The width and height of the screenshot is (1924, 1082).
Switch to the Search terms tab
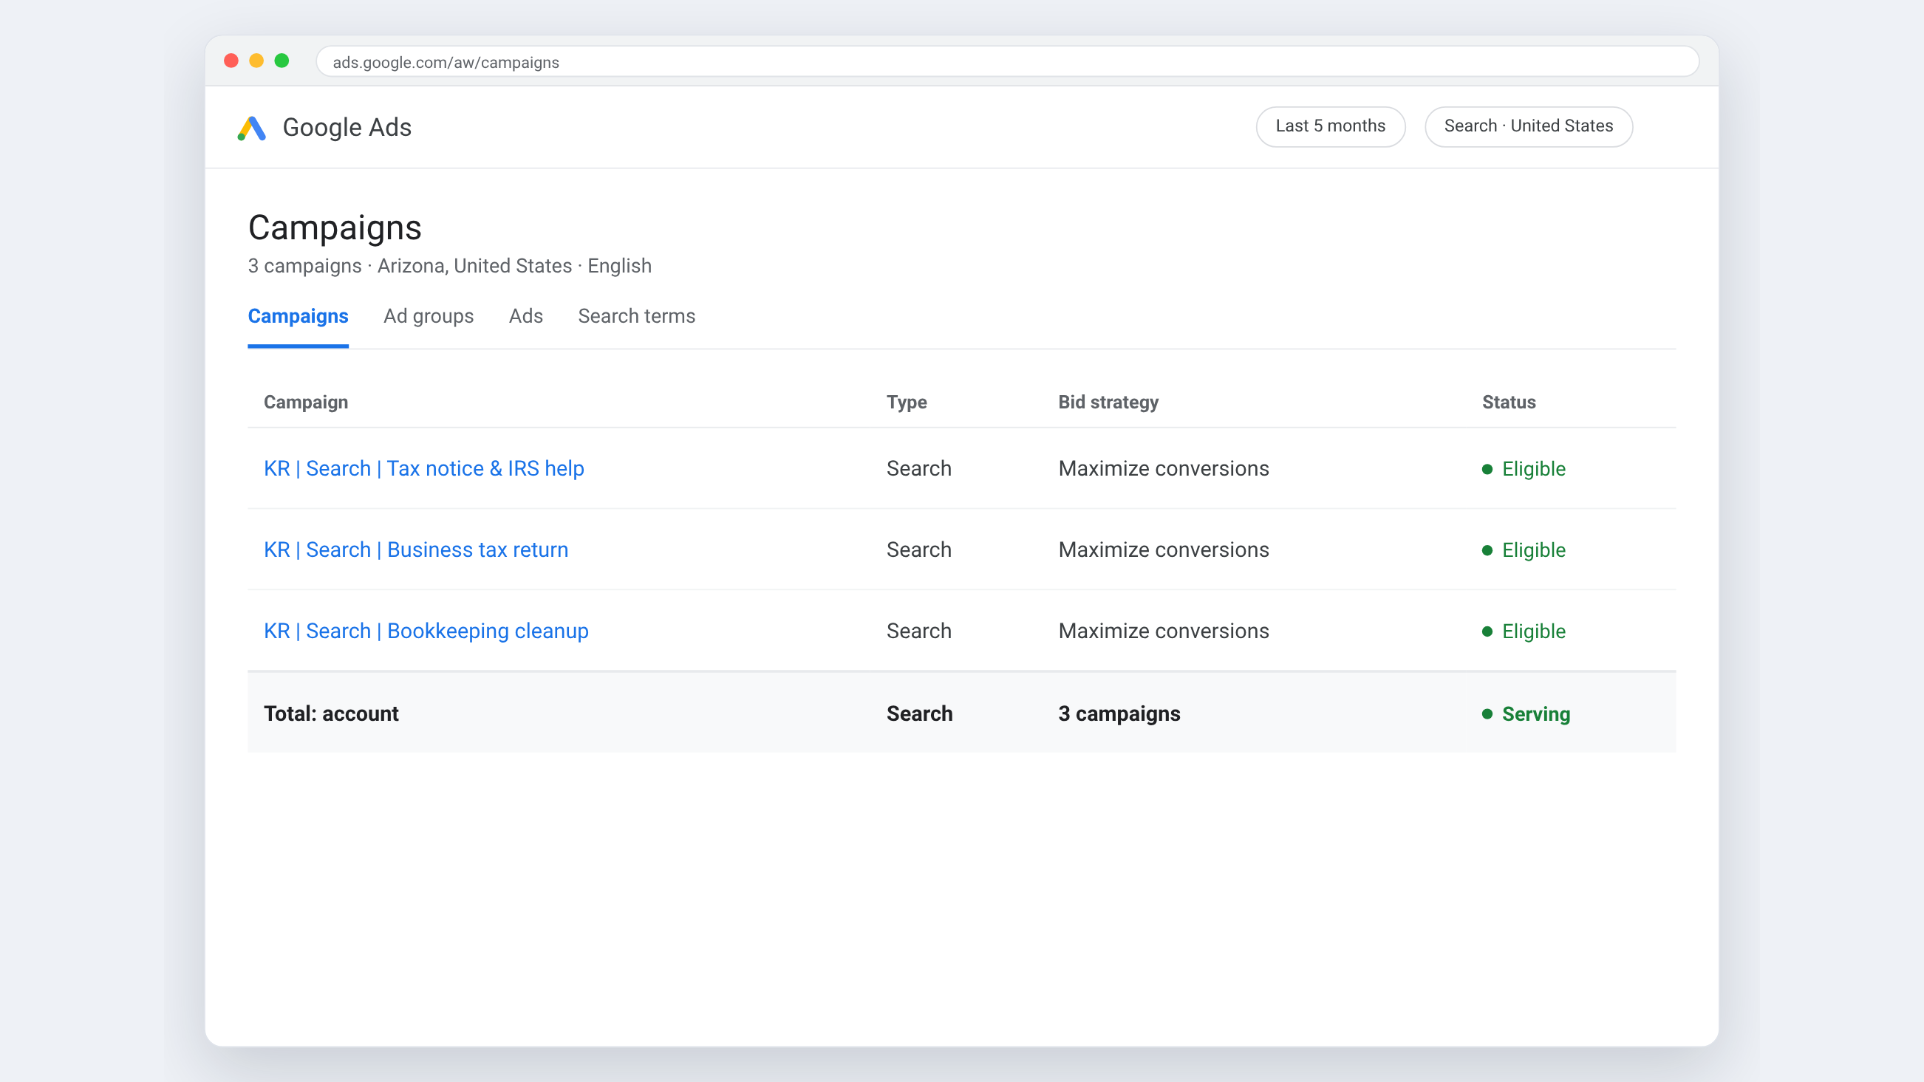[636, 316]
